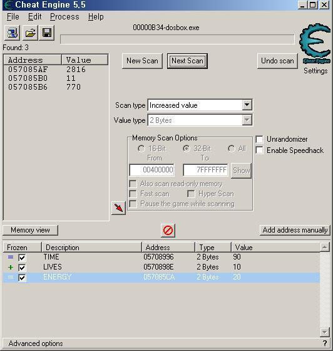Select found address 057085AF
The height and width of the screenshot is (351, 333).
coord(28,70)
